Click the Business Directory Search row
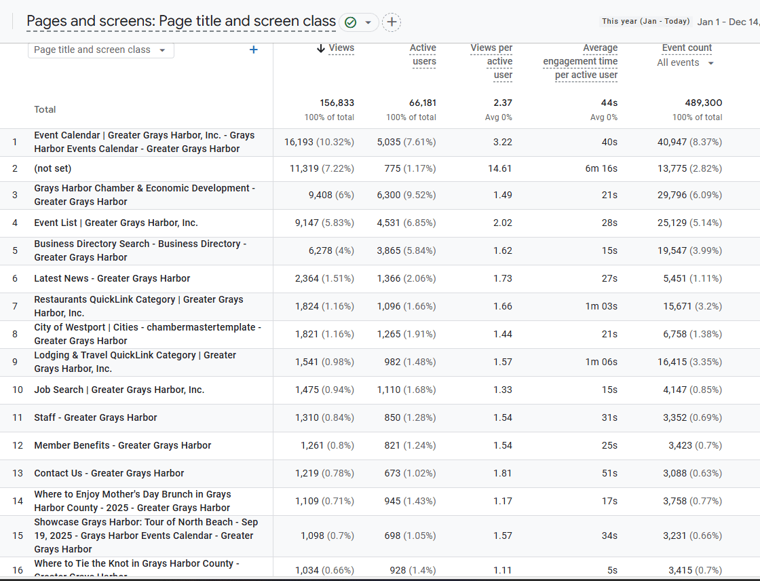 point(140,250)
